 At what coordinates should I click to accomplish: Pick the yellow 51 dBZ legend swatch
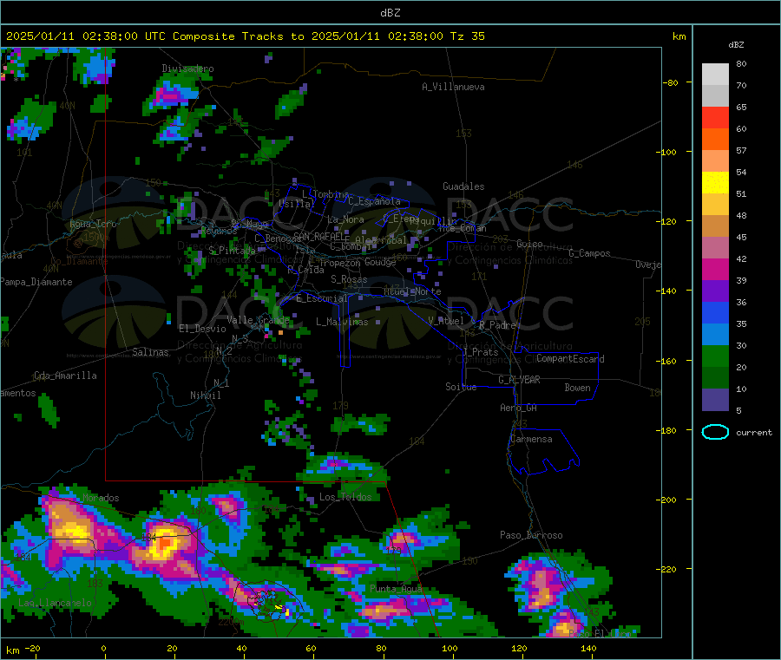pyautogui.click(x=715, y=183)
